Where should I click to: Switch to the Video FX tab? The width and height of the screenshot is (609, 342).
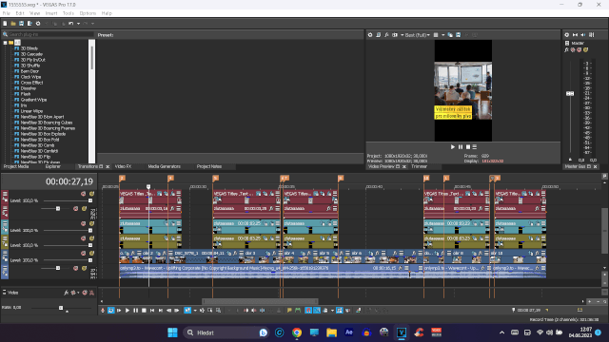(123, 166)
